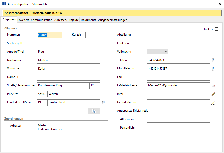This screenshot has height=153, width=224.
Task: Open the Adressen/Projekte tab
Action: pyautogui.click(x=66, y=20)
